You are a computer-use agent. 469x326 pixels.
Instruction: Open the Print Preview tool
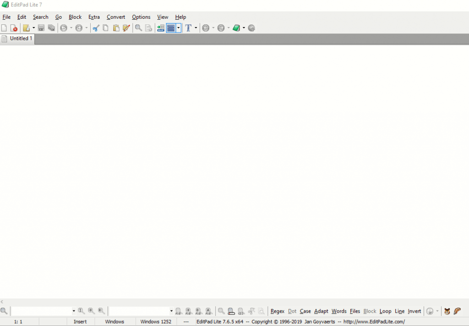148,28
